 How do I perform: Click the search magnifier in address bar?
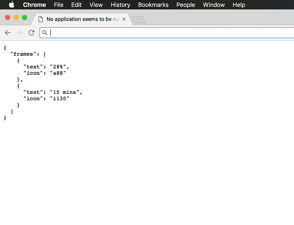(x=45, y=33)
